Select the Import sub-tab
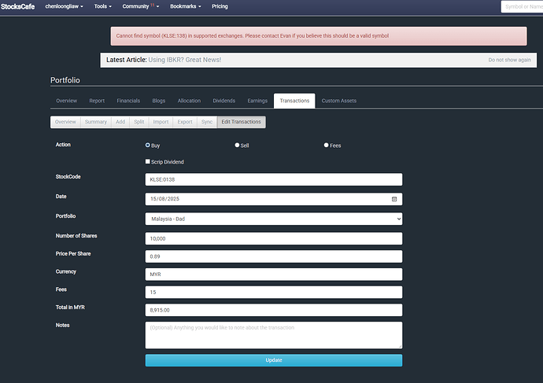The image size is (543, 383). [161, 122]
